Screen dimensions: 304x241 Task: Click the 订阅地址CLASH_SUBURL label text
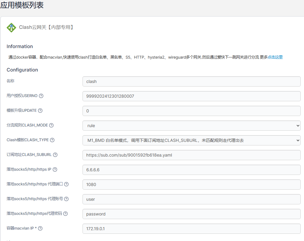point(29,154)
